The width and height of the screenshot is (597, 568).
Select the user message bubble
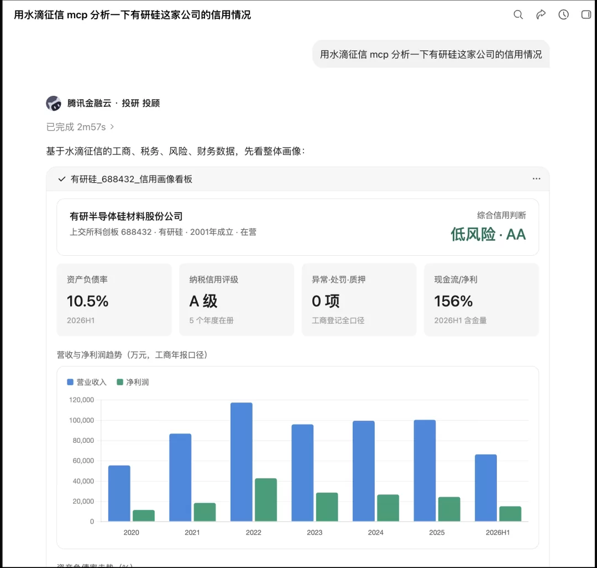431,54
